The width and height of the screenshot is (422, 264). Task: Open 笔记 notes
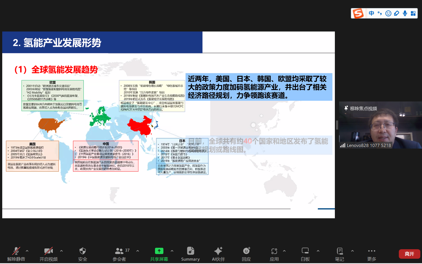click(340, 254)
